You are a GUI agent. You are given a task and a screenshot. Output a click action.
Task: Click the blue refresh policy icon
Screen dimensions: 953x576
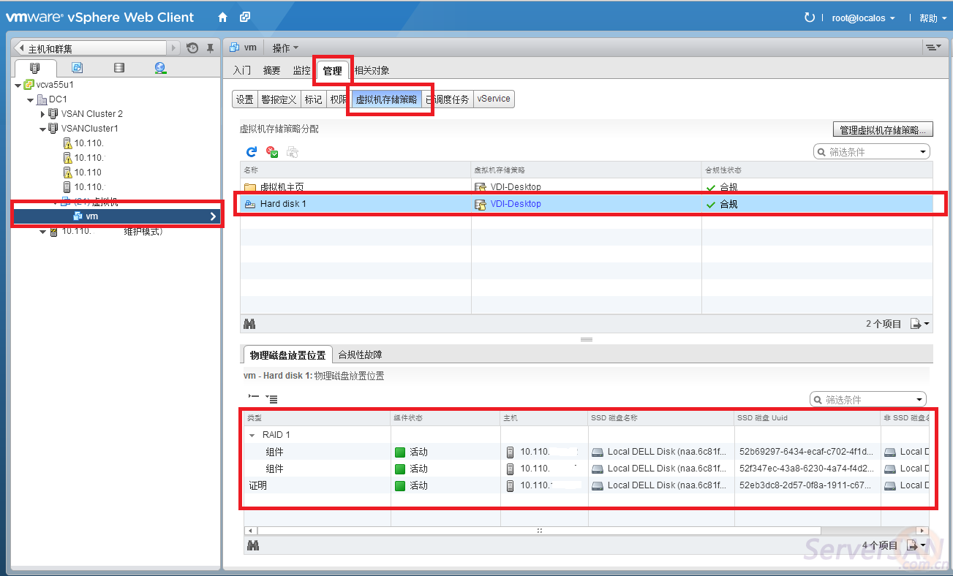[252, 152]
